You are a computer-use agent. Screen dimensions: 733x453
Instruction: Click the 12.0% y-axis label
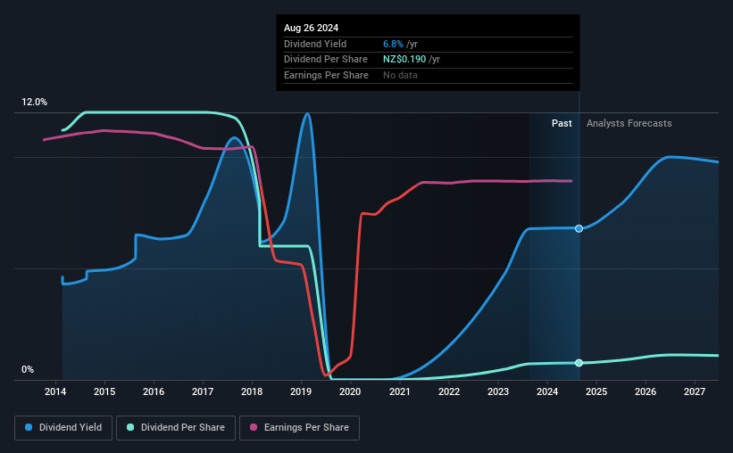[x=34, y=103]
